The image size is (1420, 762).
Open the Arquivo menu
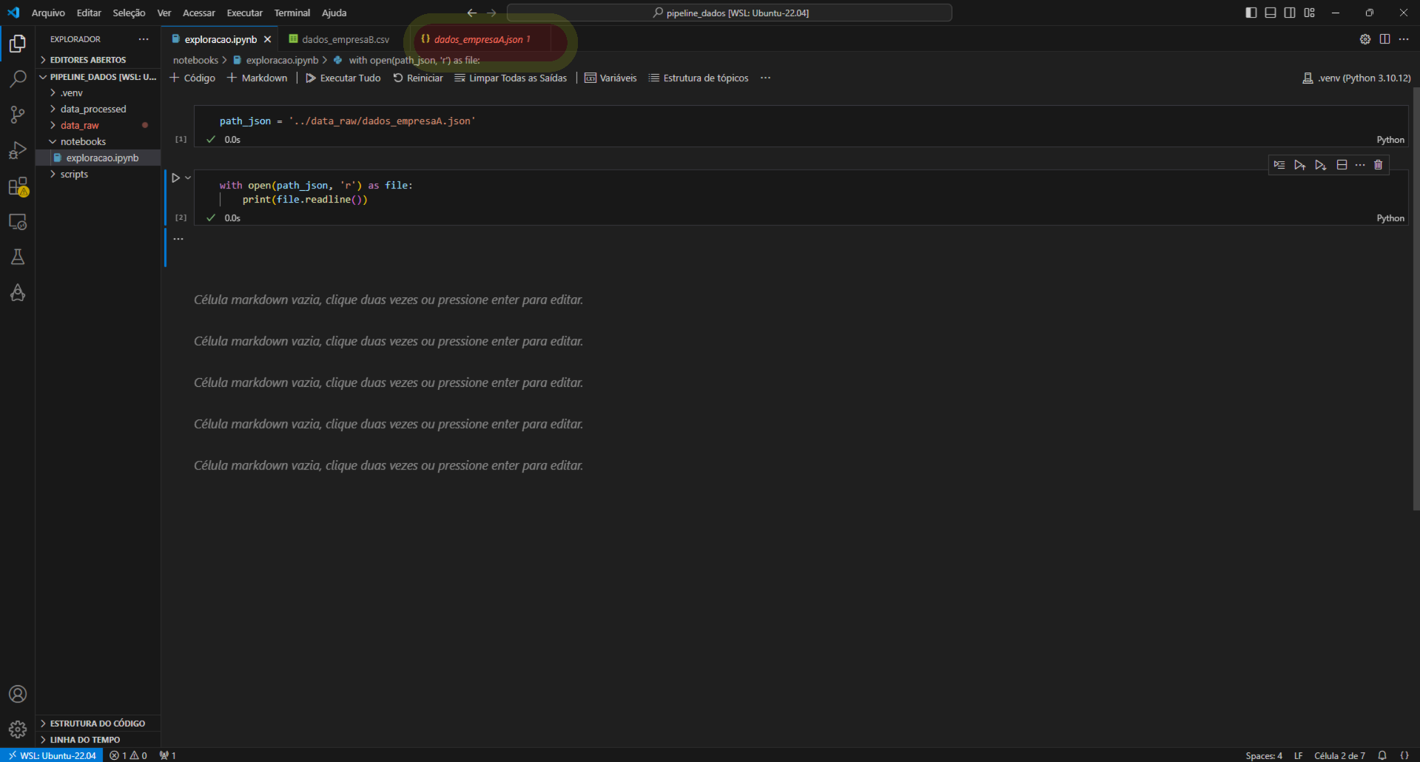(48, 13)
